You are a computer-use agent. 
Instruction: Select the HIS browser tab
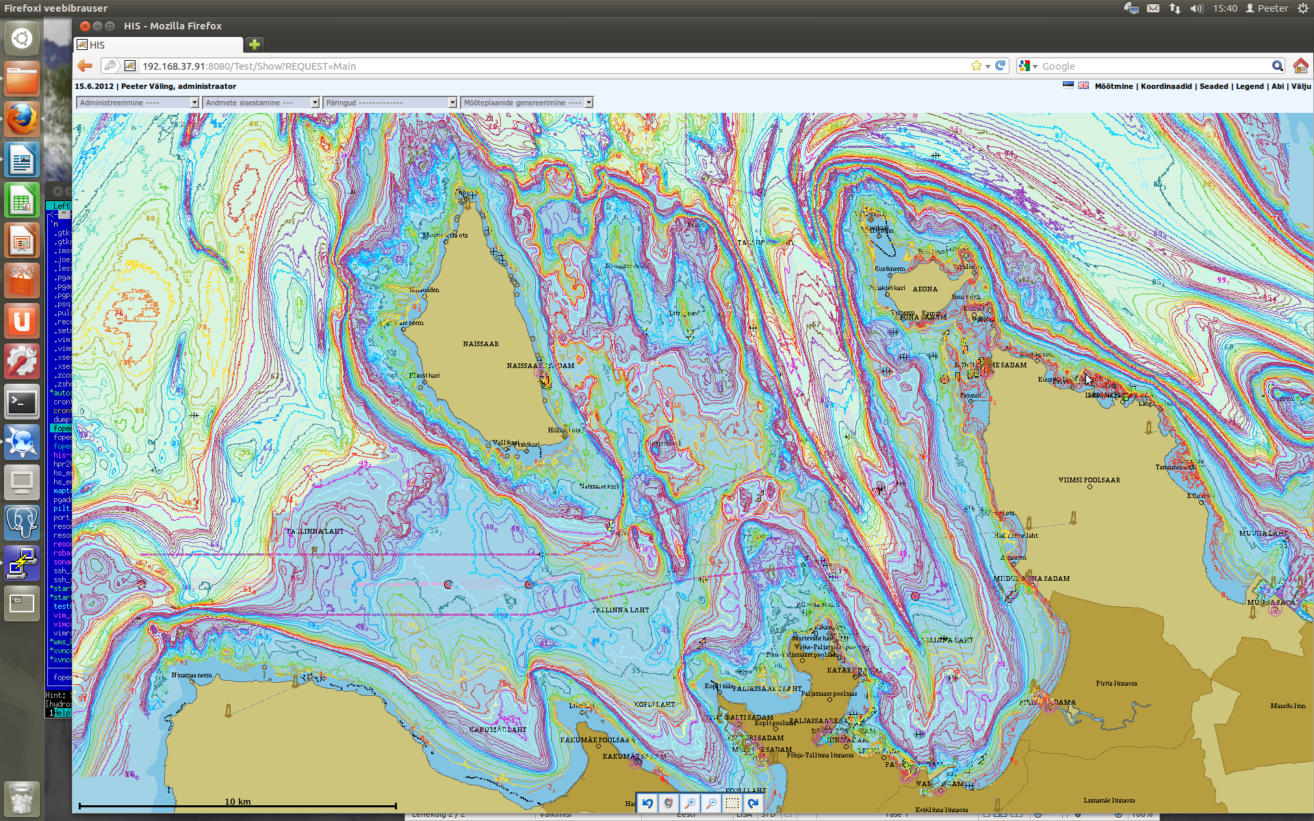click(159, 45)
